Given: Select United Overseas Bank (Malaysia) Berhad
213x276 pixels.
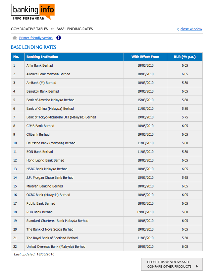Looking at the screenshot, I should [56, 246].
